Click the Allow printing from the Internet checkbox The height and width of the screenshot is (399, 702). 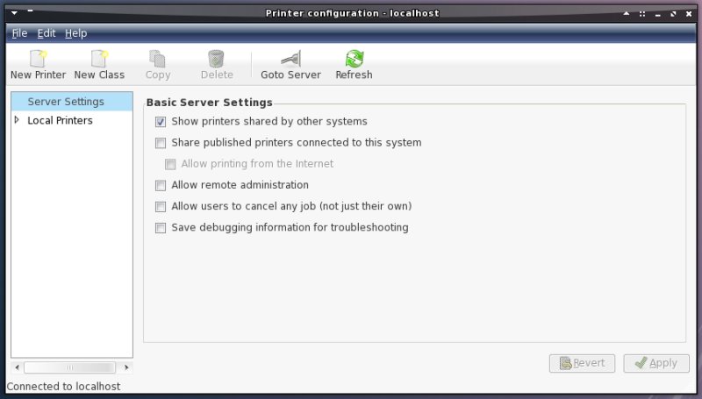pyautogui.click(x=170, y=164)
